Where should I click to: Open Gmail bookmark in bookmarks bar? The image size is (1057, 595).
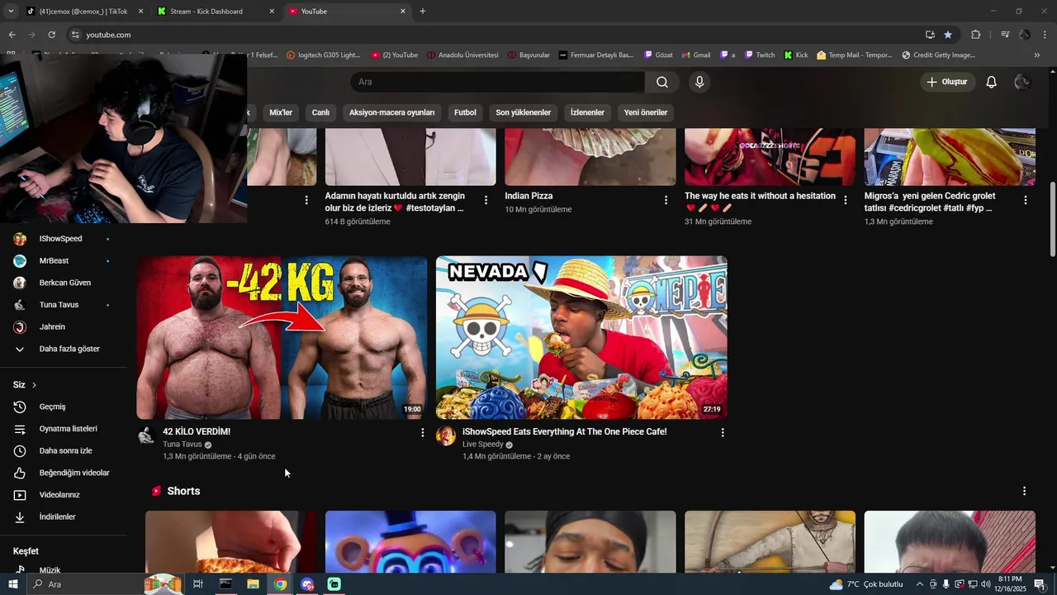(696, 55)
